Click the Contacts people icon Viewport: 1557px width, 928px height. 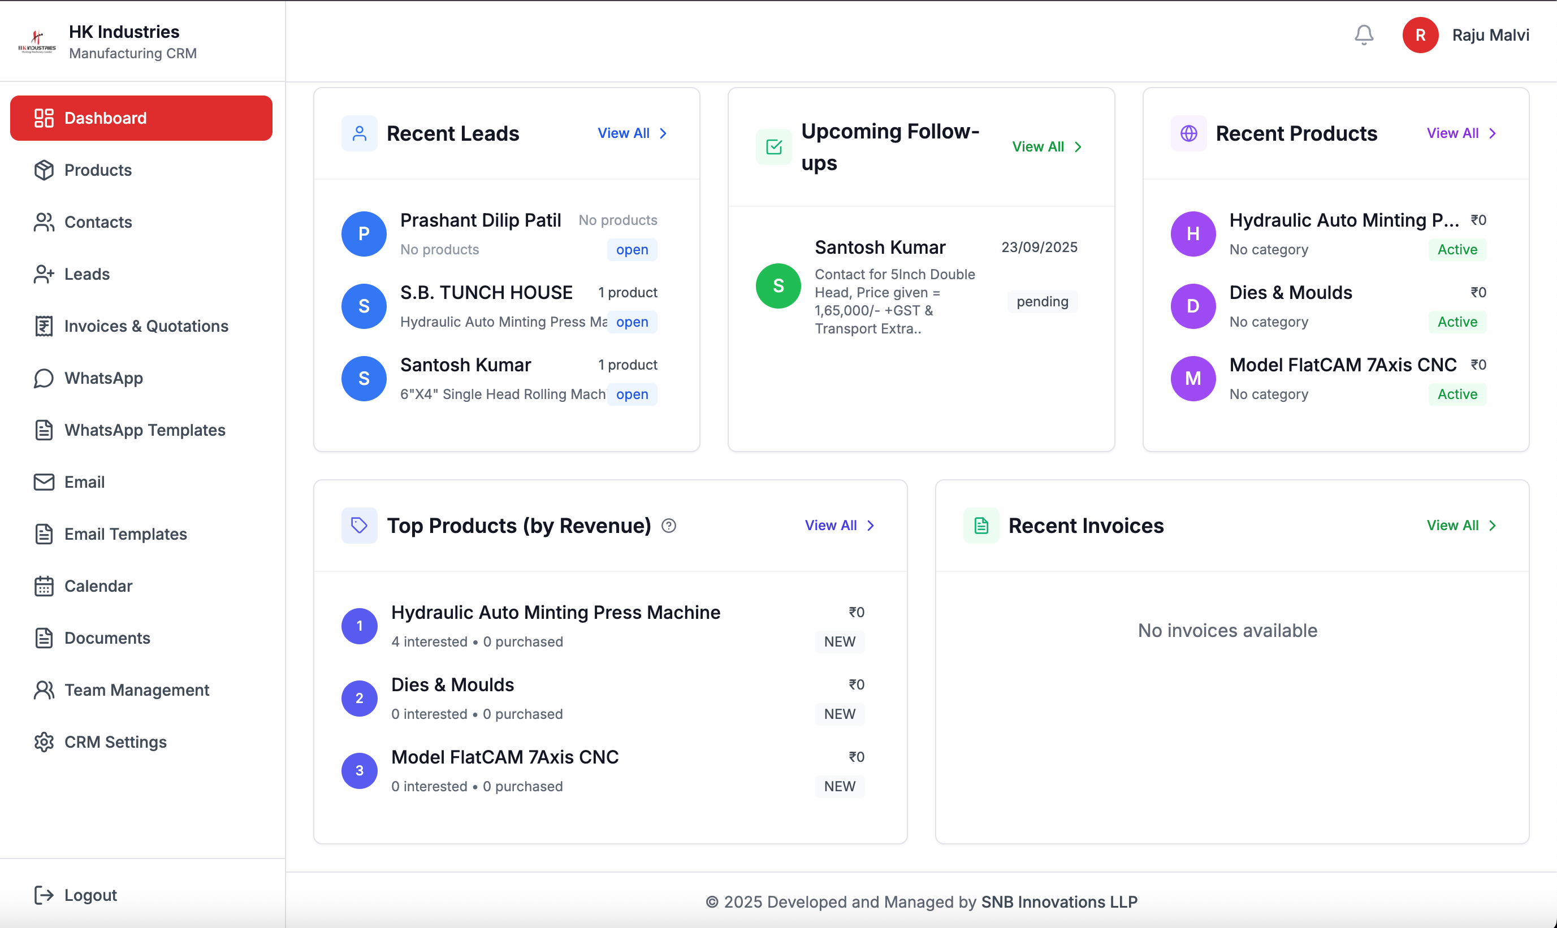44,222
